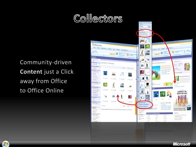This screenshot has width=196, height=147.
Task: Select blue laptop clip in Clip Art pane
Action: [x=147, y=78]
